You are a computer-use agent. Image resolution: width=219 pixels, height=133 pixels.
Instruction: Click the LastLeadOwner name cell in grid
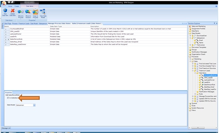(30, 34)
